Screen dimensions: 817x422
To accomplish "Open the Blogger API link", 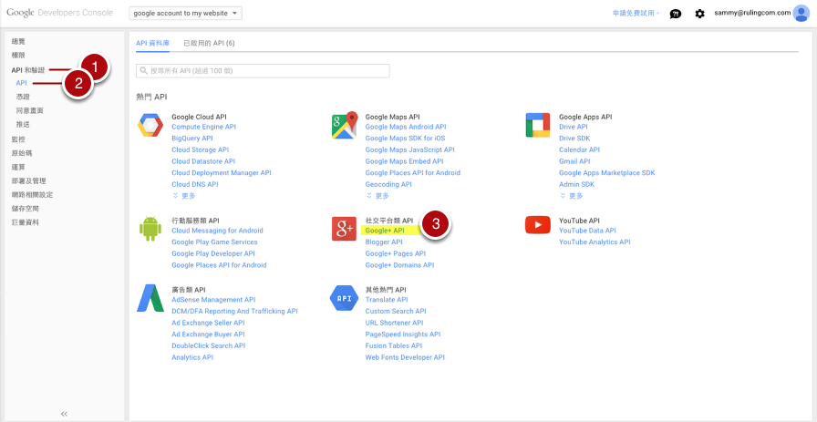I will 384,242.
